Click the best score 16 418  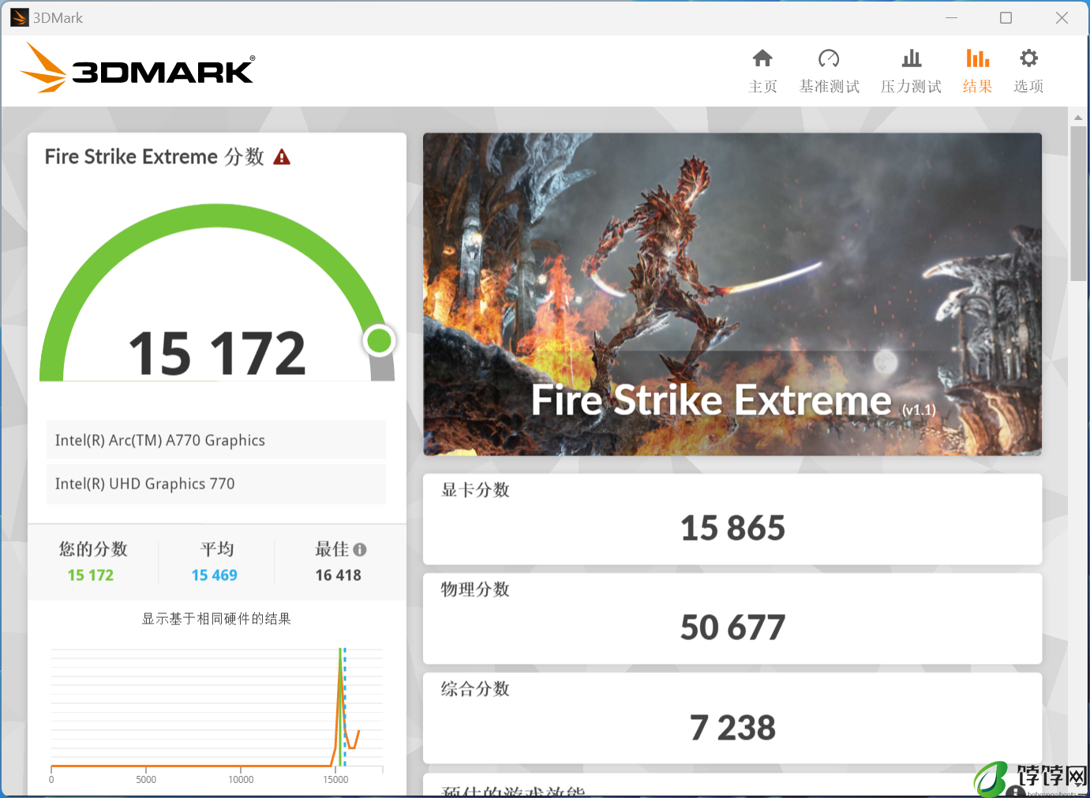point(339,575)
